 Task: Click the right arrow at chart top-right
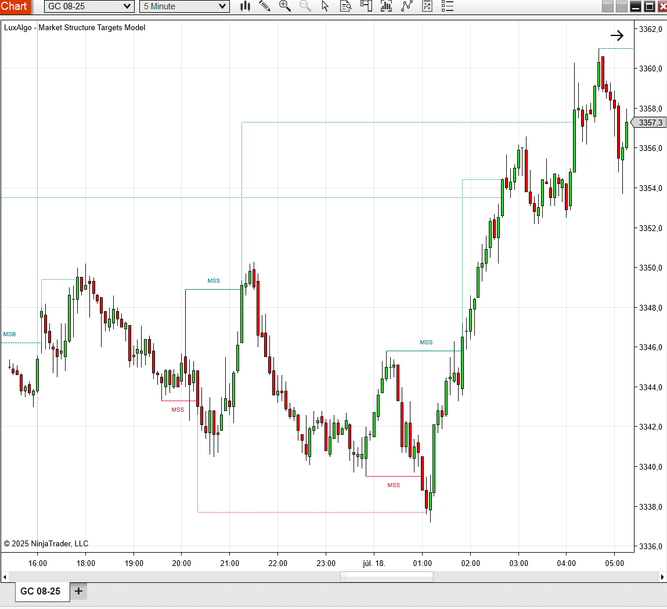tap(617, 35)
